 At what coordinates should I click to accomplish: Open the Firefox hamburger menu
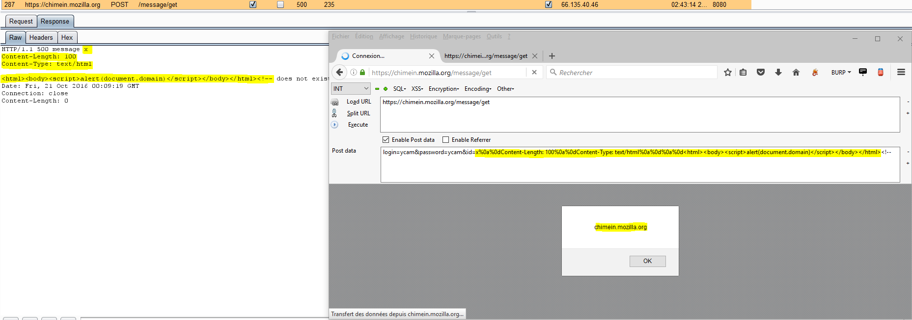coord(901,72)
